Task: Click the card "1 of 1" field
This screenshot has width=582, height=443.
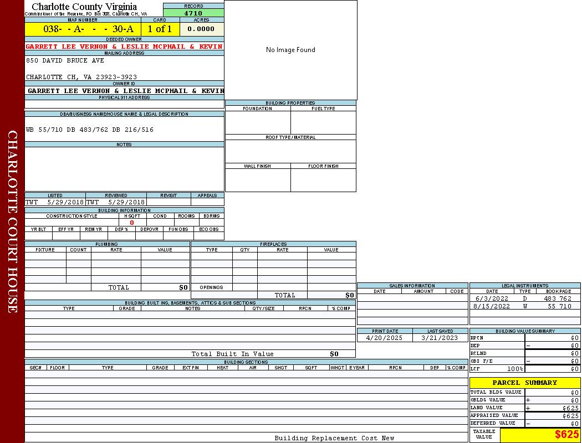Action: click(160, 29)
